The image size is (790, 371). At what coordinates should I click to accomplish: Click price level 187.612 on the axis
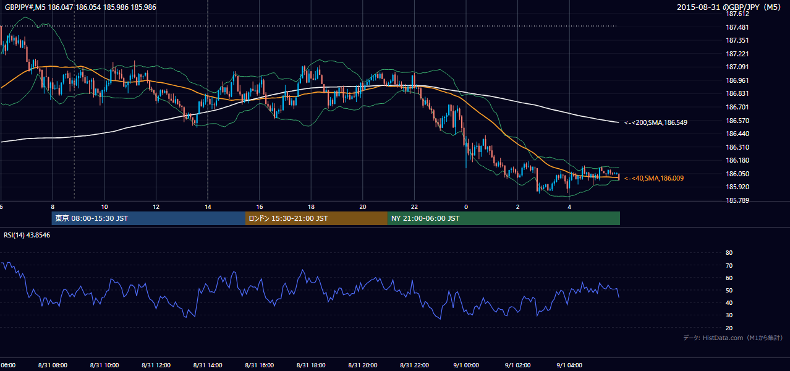(737, 14)
